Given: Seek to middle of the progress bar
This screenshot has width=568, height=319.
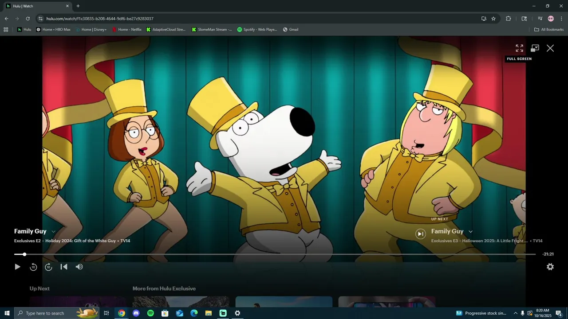Looking at the screenshot, I should [275, 254].
